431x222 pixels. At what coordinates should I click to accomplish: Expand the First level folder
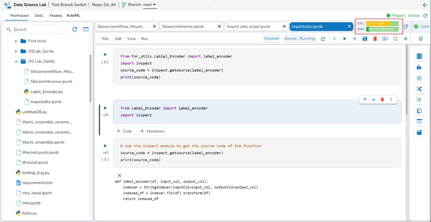(x=16, y=41)
